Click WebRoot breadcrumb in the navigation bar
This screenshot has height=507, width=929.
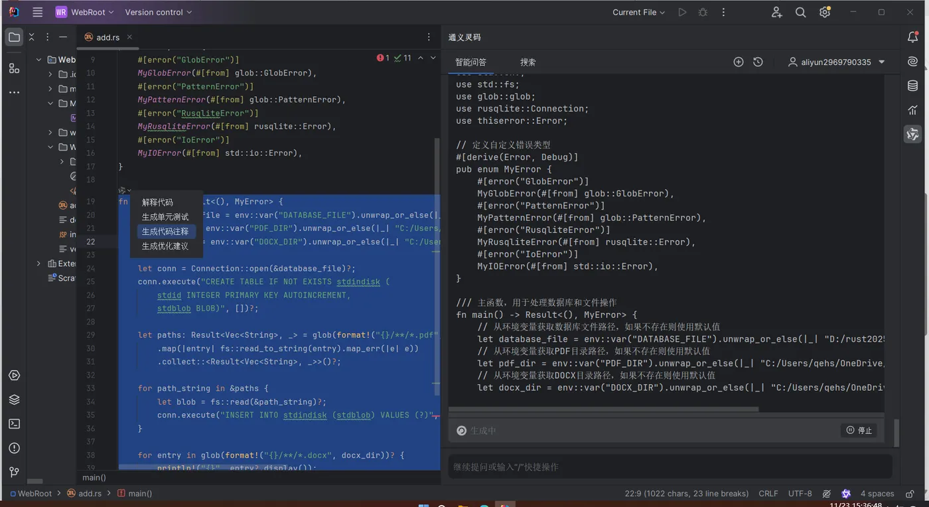[30, 494]
